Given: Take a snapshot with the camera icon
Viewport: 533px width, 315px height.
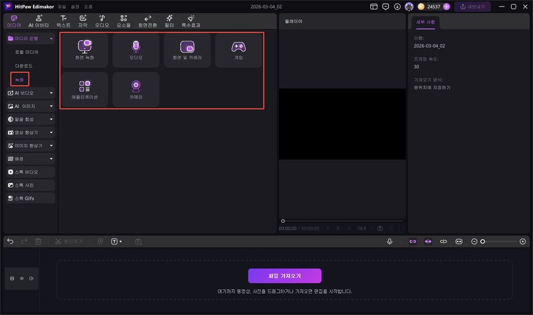Looking at the screenshot, I should coord(380,228).
